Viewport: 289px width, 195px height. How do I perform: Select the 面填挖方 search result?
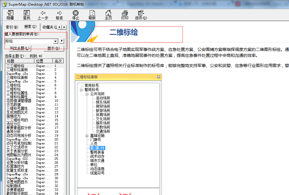(13, 116)
